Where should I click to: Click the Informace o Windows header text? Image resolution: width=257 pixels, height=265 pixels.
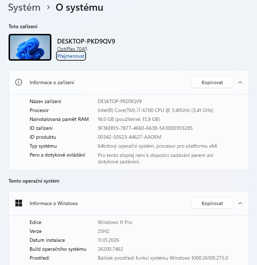[54, 203]
